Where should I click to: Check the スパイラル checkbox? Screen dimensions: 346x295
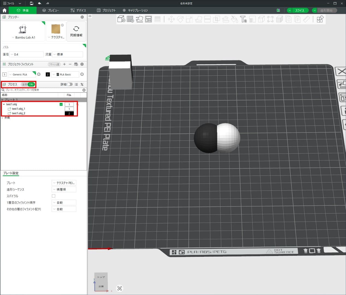[54, 196]
